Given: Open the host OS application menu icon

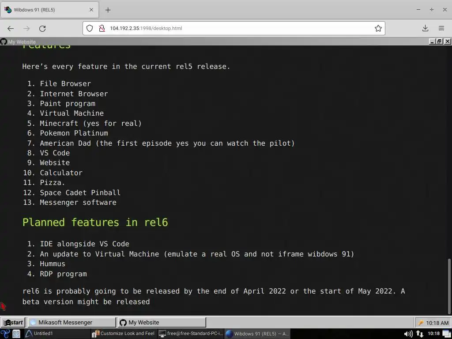Looking at the screenshot, I should (5, 334).
